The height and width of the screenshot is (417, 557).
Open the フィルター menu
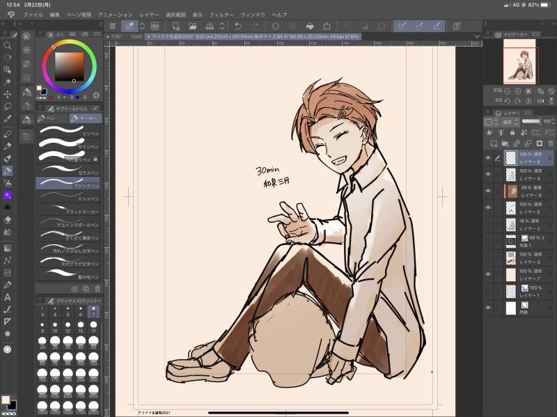click(221, 14)
